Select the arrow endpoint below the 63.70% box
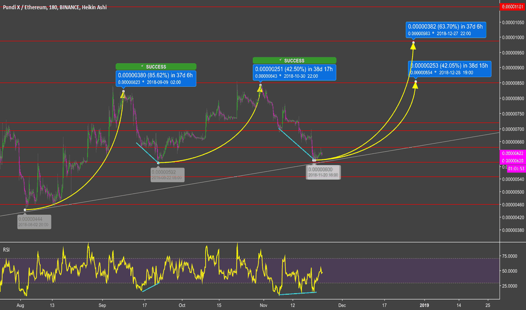Screen dimensions: 526x310 coord(413,43)
